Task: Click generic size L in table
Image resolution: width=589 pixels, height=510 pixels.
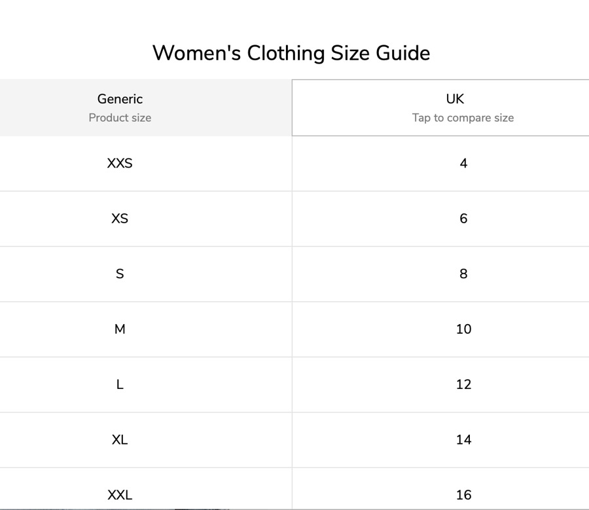Action: point(120,385)
